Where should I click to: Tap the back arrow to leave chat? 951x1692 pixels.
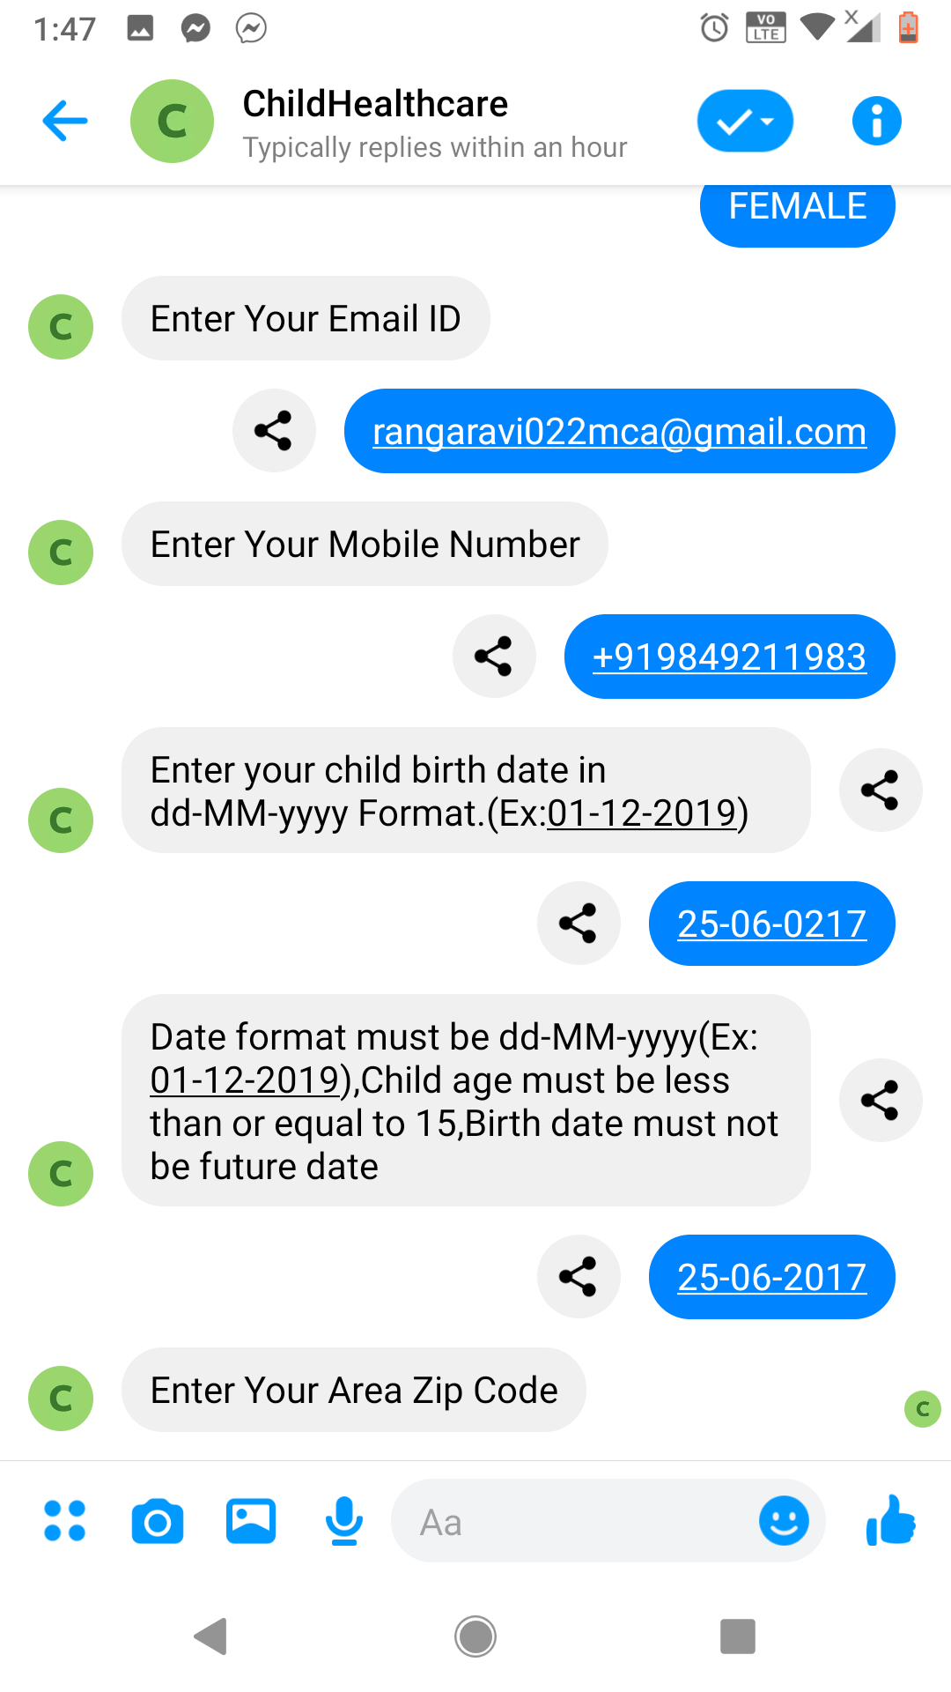tap(65, 121)
